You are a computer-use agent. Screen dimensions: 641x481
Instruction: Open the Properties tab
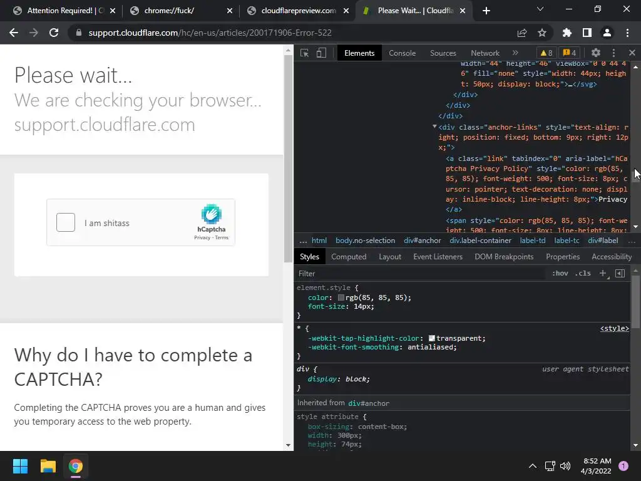click(x=563, y=257)
